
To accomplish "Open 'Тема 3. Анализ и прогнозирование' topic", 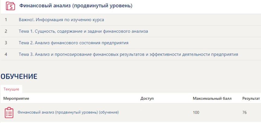I will click(128, 54).
